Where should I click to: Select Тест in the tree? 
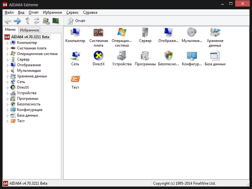[21, 121]
